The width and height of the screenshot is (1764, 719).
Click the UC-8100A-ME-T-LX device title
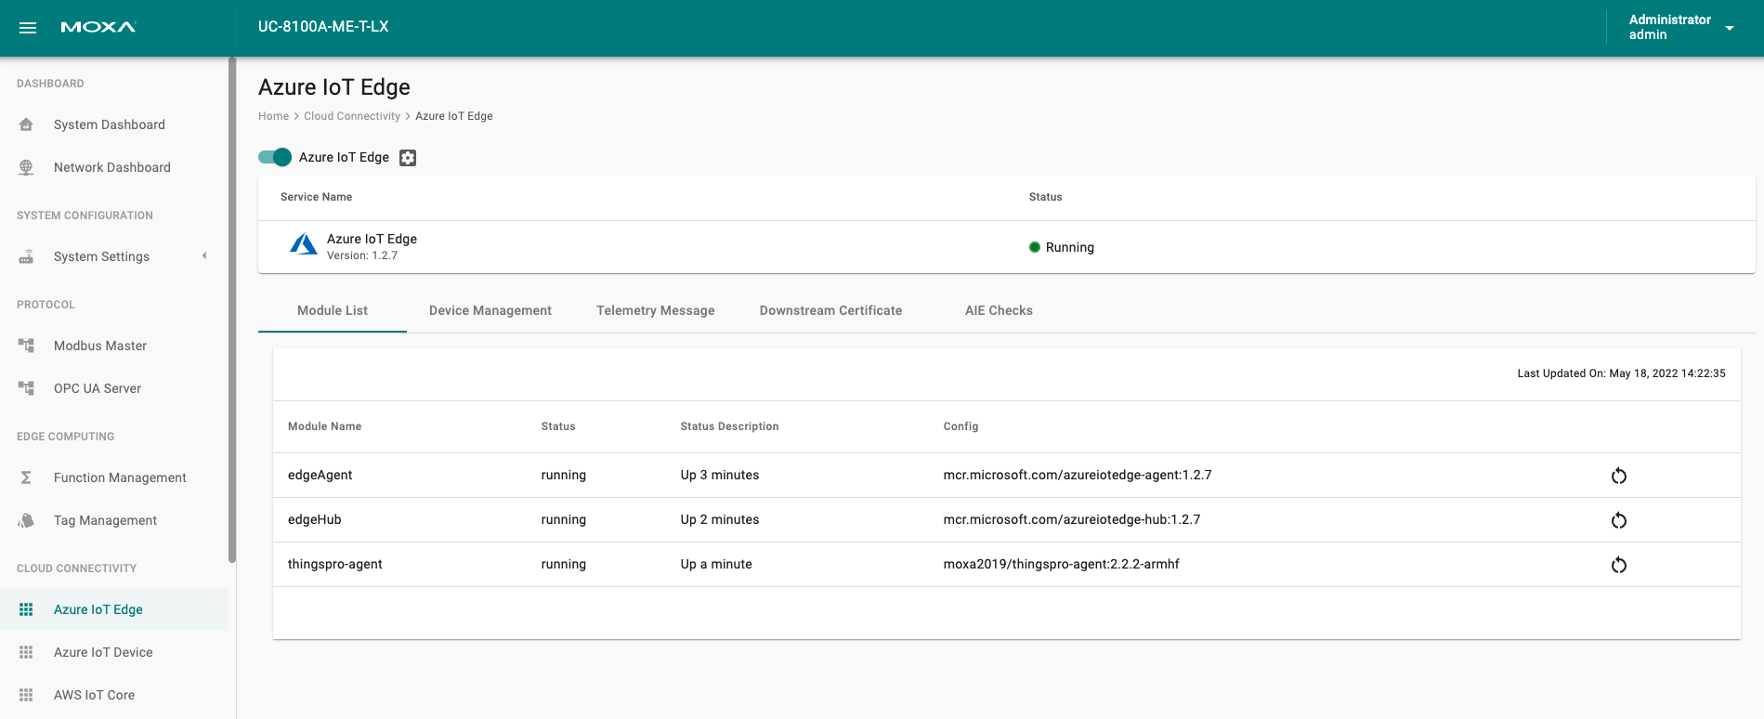323,27
